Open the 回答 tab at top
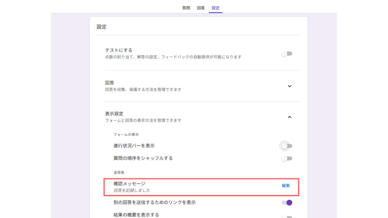The image size is (388, 218). (201, 8)
